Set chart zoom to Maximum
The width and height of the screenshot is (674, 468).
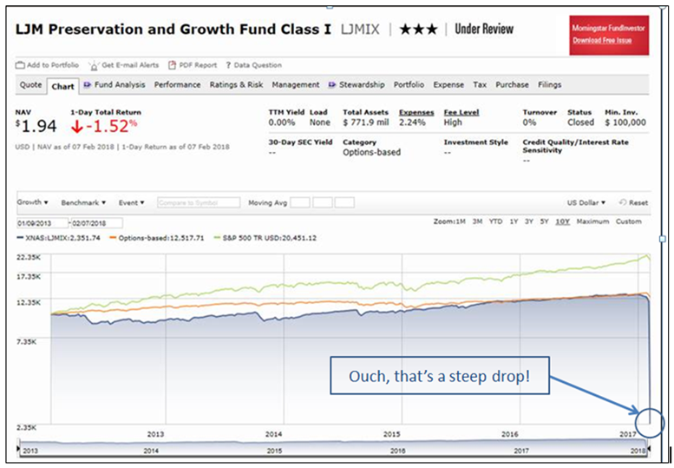592,221
